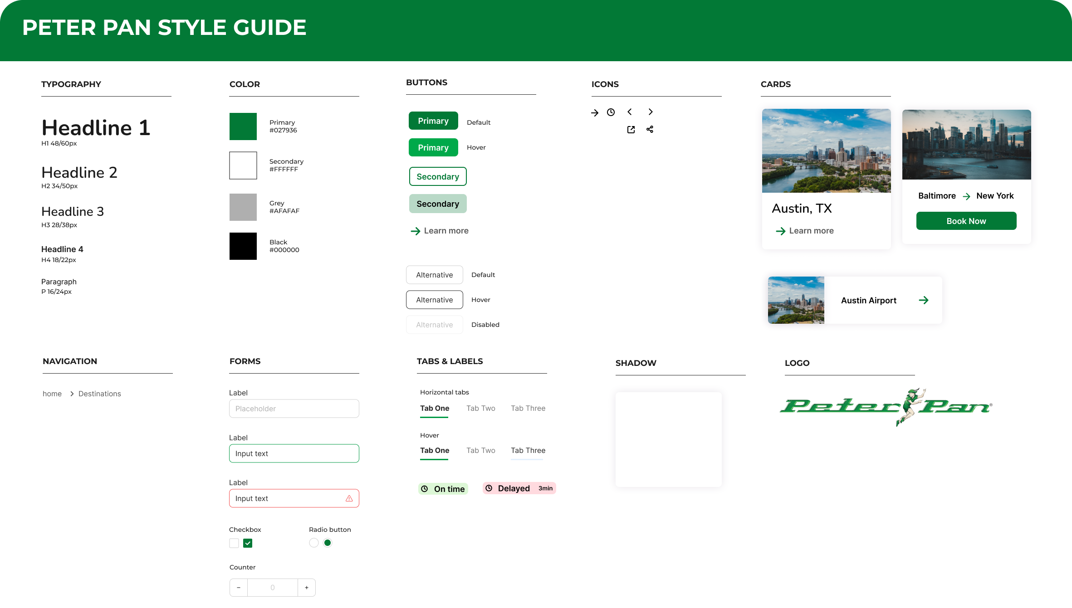Viewport: 1072px width, 608px height.
Task: Click the clock icon in the Icons section
Action: coord(611,112)
